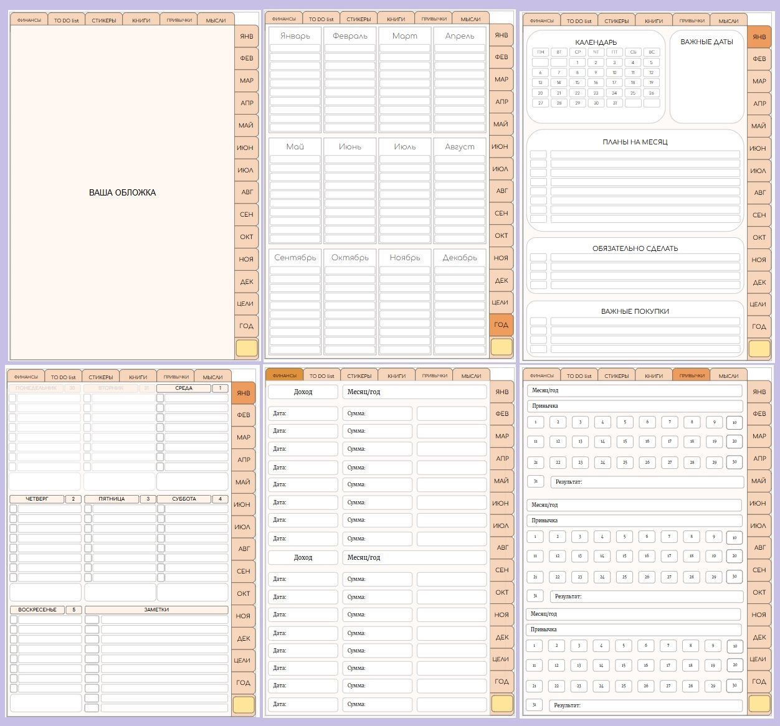Select the highlighted ЯНВ side tab on the monthly calendar page
Image resolution: width=780 pixels, height=726 pixels.
point(759,37)
